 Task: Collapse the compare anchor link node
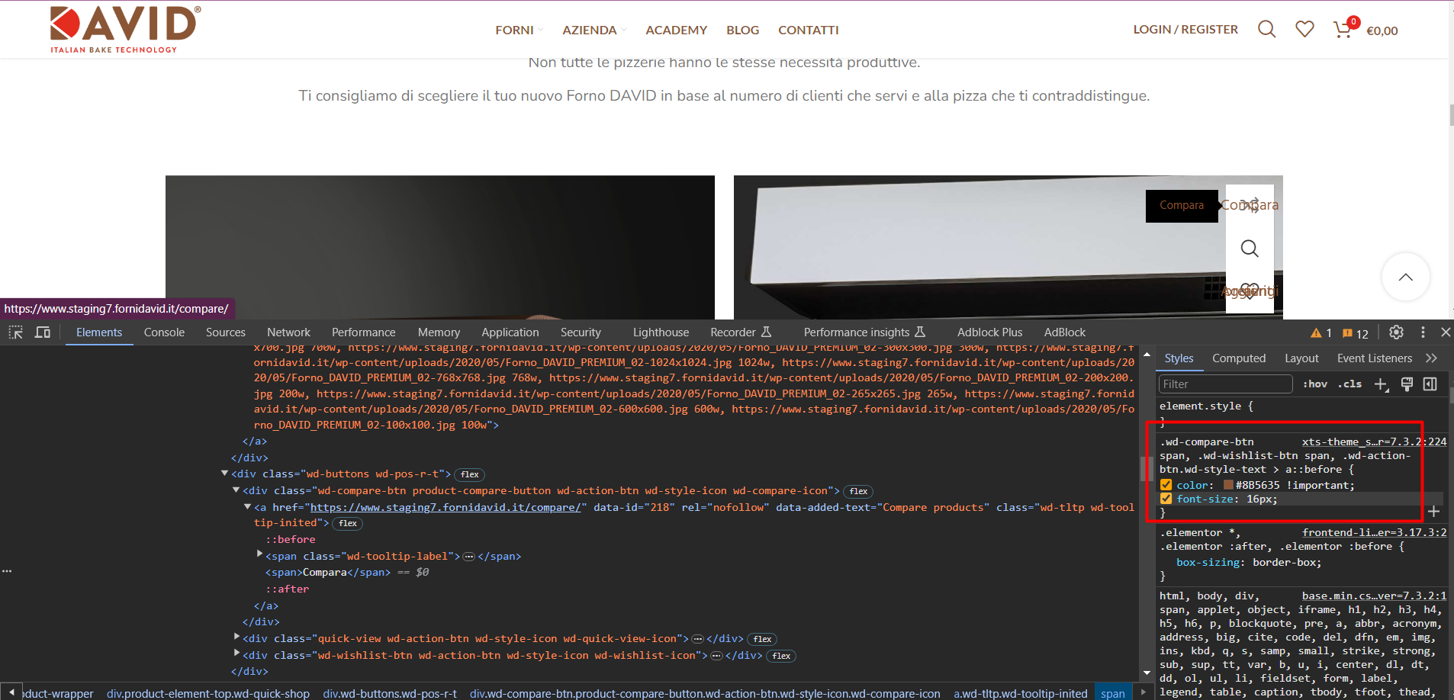tap(247, 506)
